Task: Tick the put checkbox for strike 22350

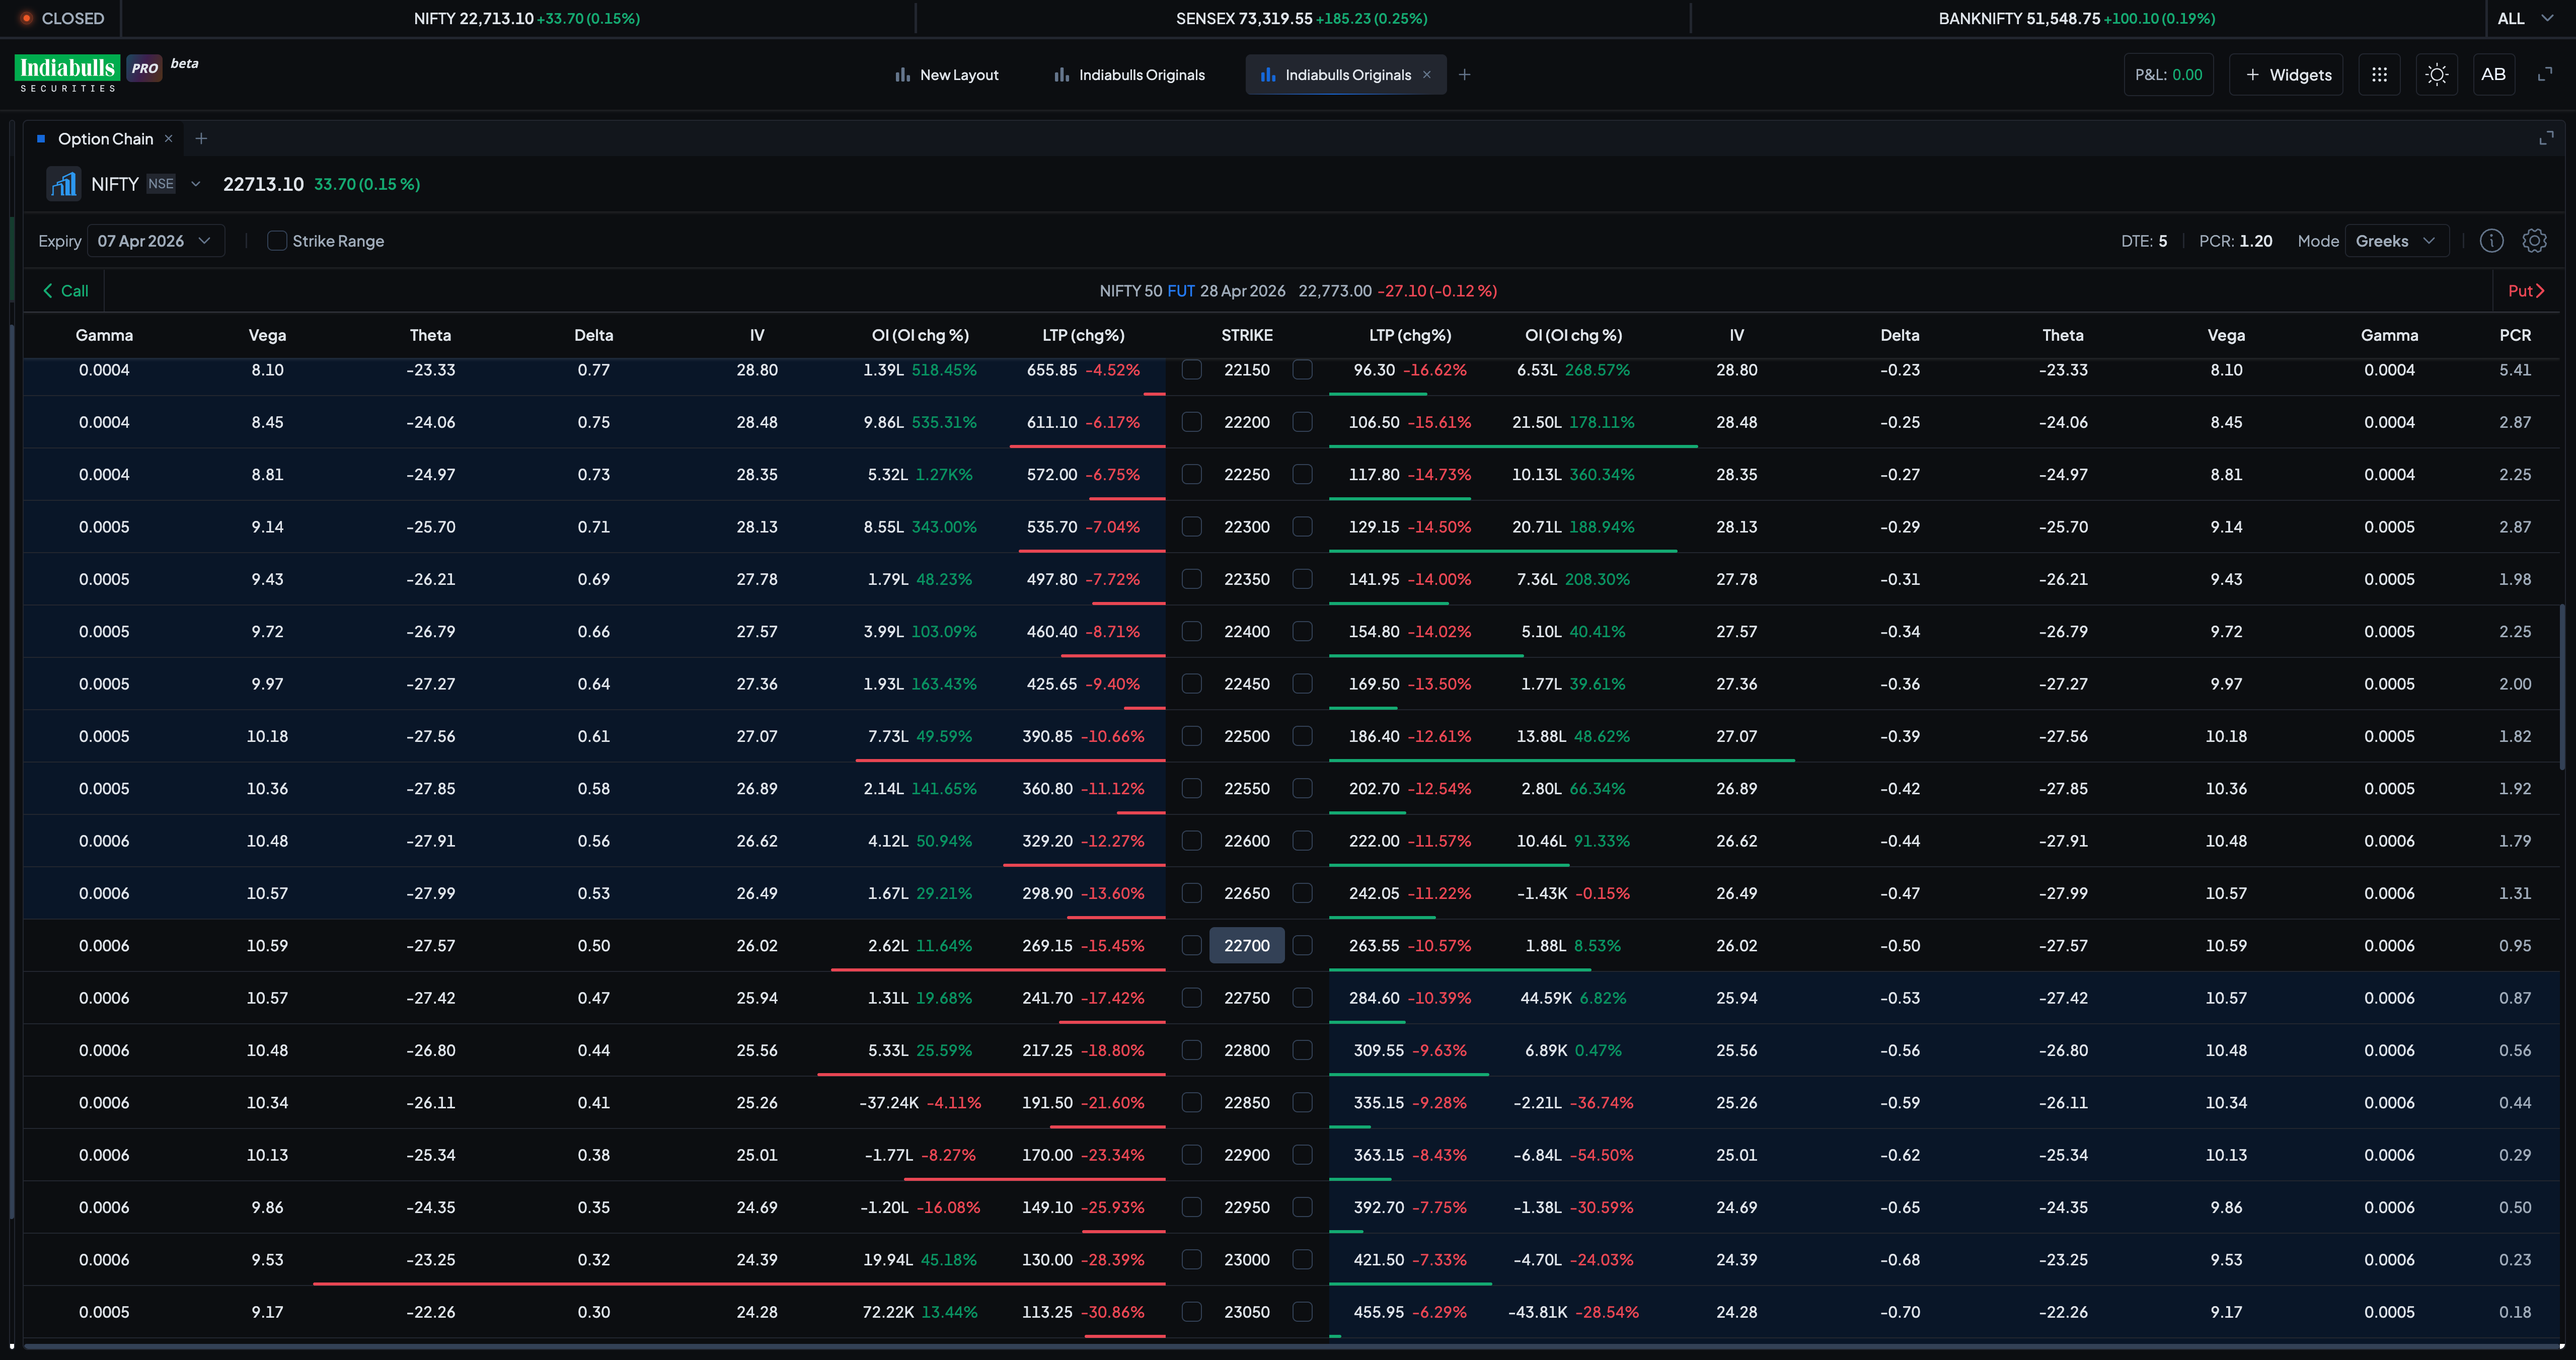Action: [x=1302, y=579]
